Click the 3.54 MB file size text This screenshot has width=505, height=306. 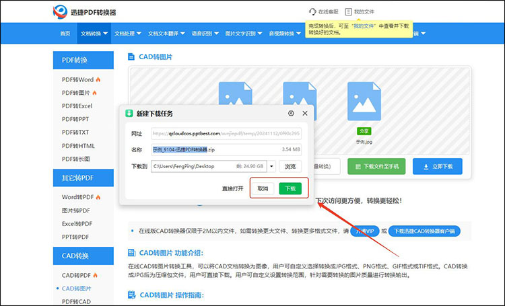(x=291, y=149)
